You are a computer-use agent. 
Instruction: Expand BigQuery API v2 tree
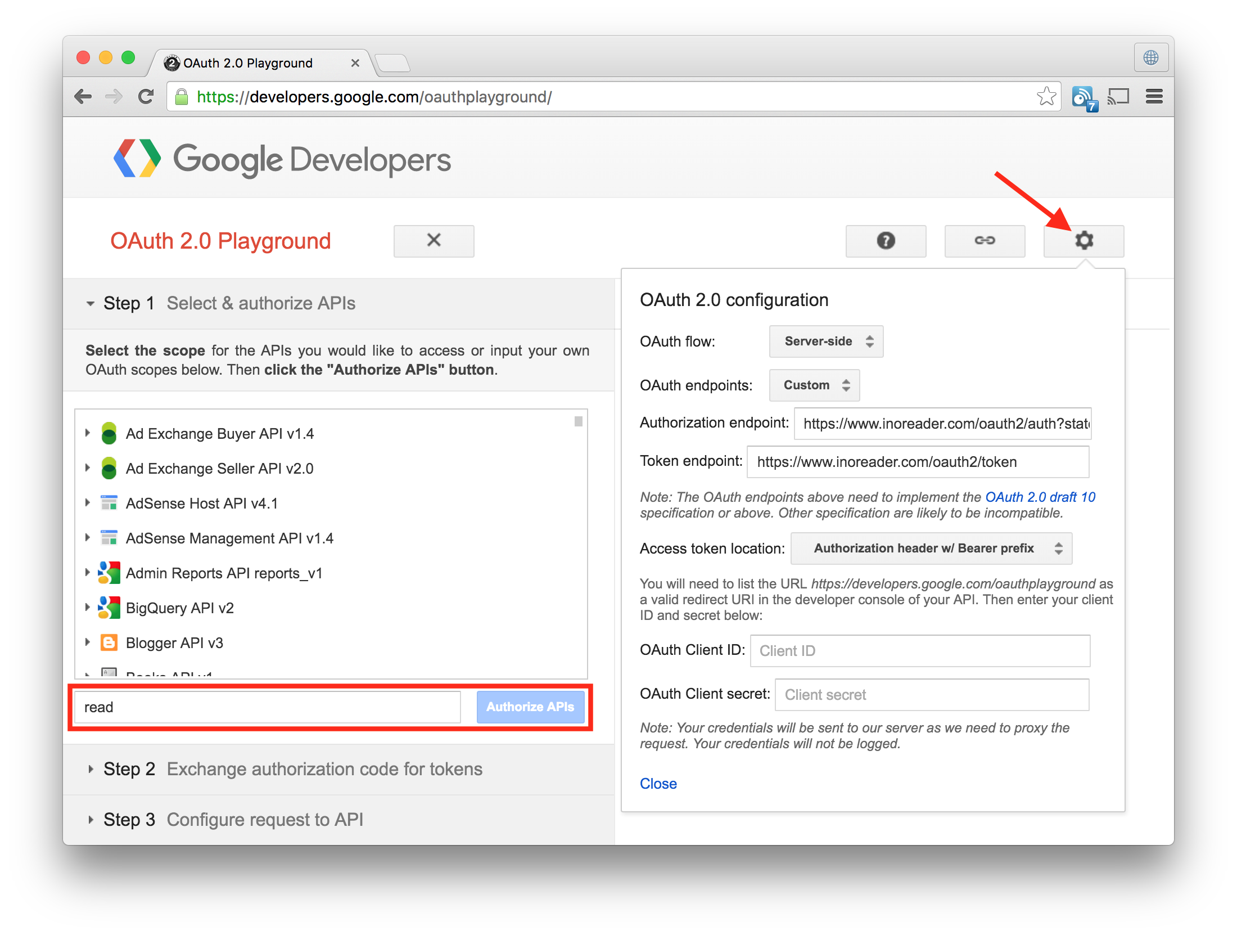point(88,608)
